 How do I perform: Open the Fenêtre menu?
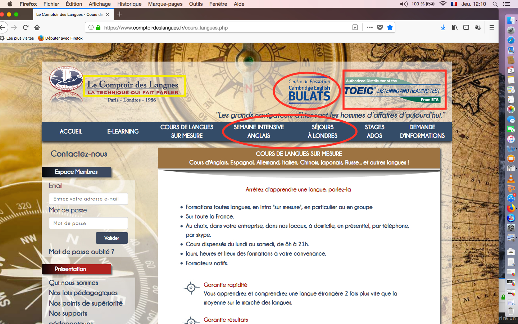(x=218, y=4)
